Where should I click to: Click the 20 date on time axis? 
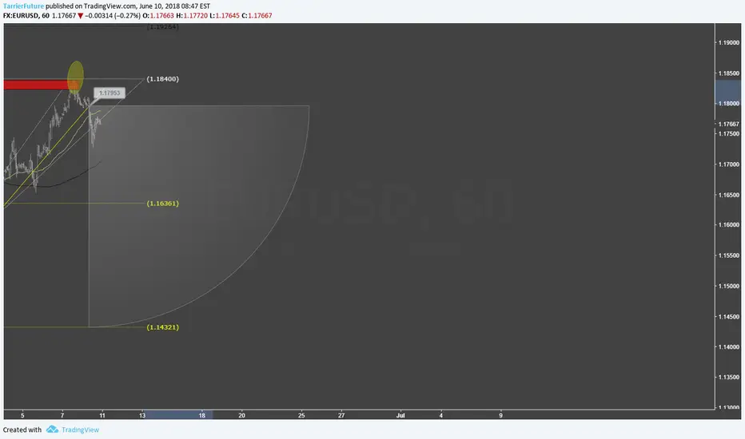pos(241,415)
